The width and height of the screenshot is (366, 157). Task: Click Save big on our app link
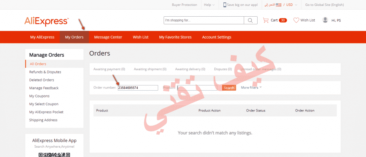click(242, 5)
